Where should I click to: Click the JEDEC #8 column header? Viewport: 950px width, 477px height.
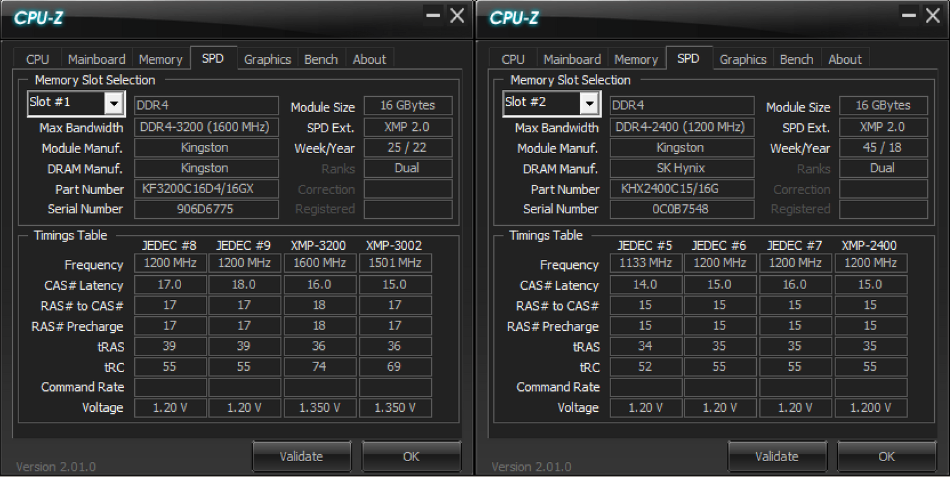coord(169,245)
